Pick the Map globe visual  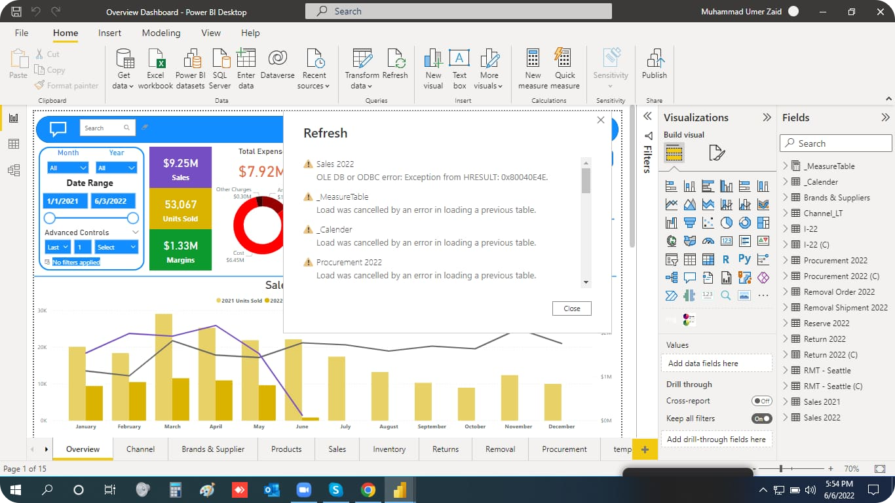pyautogui.click(x=671, y=241)
